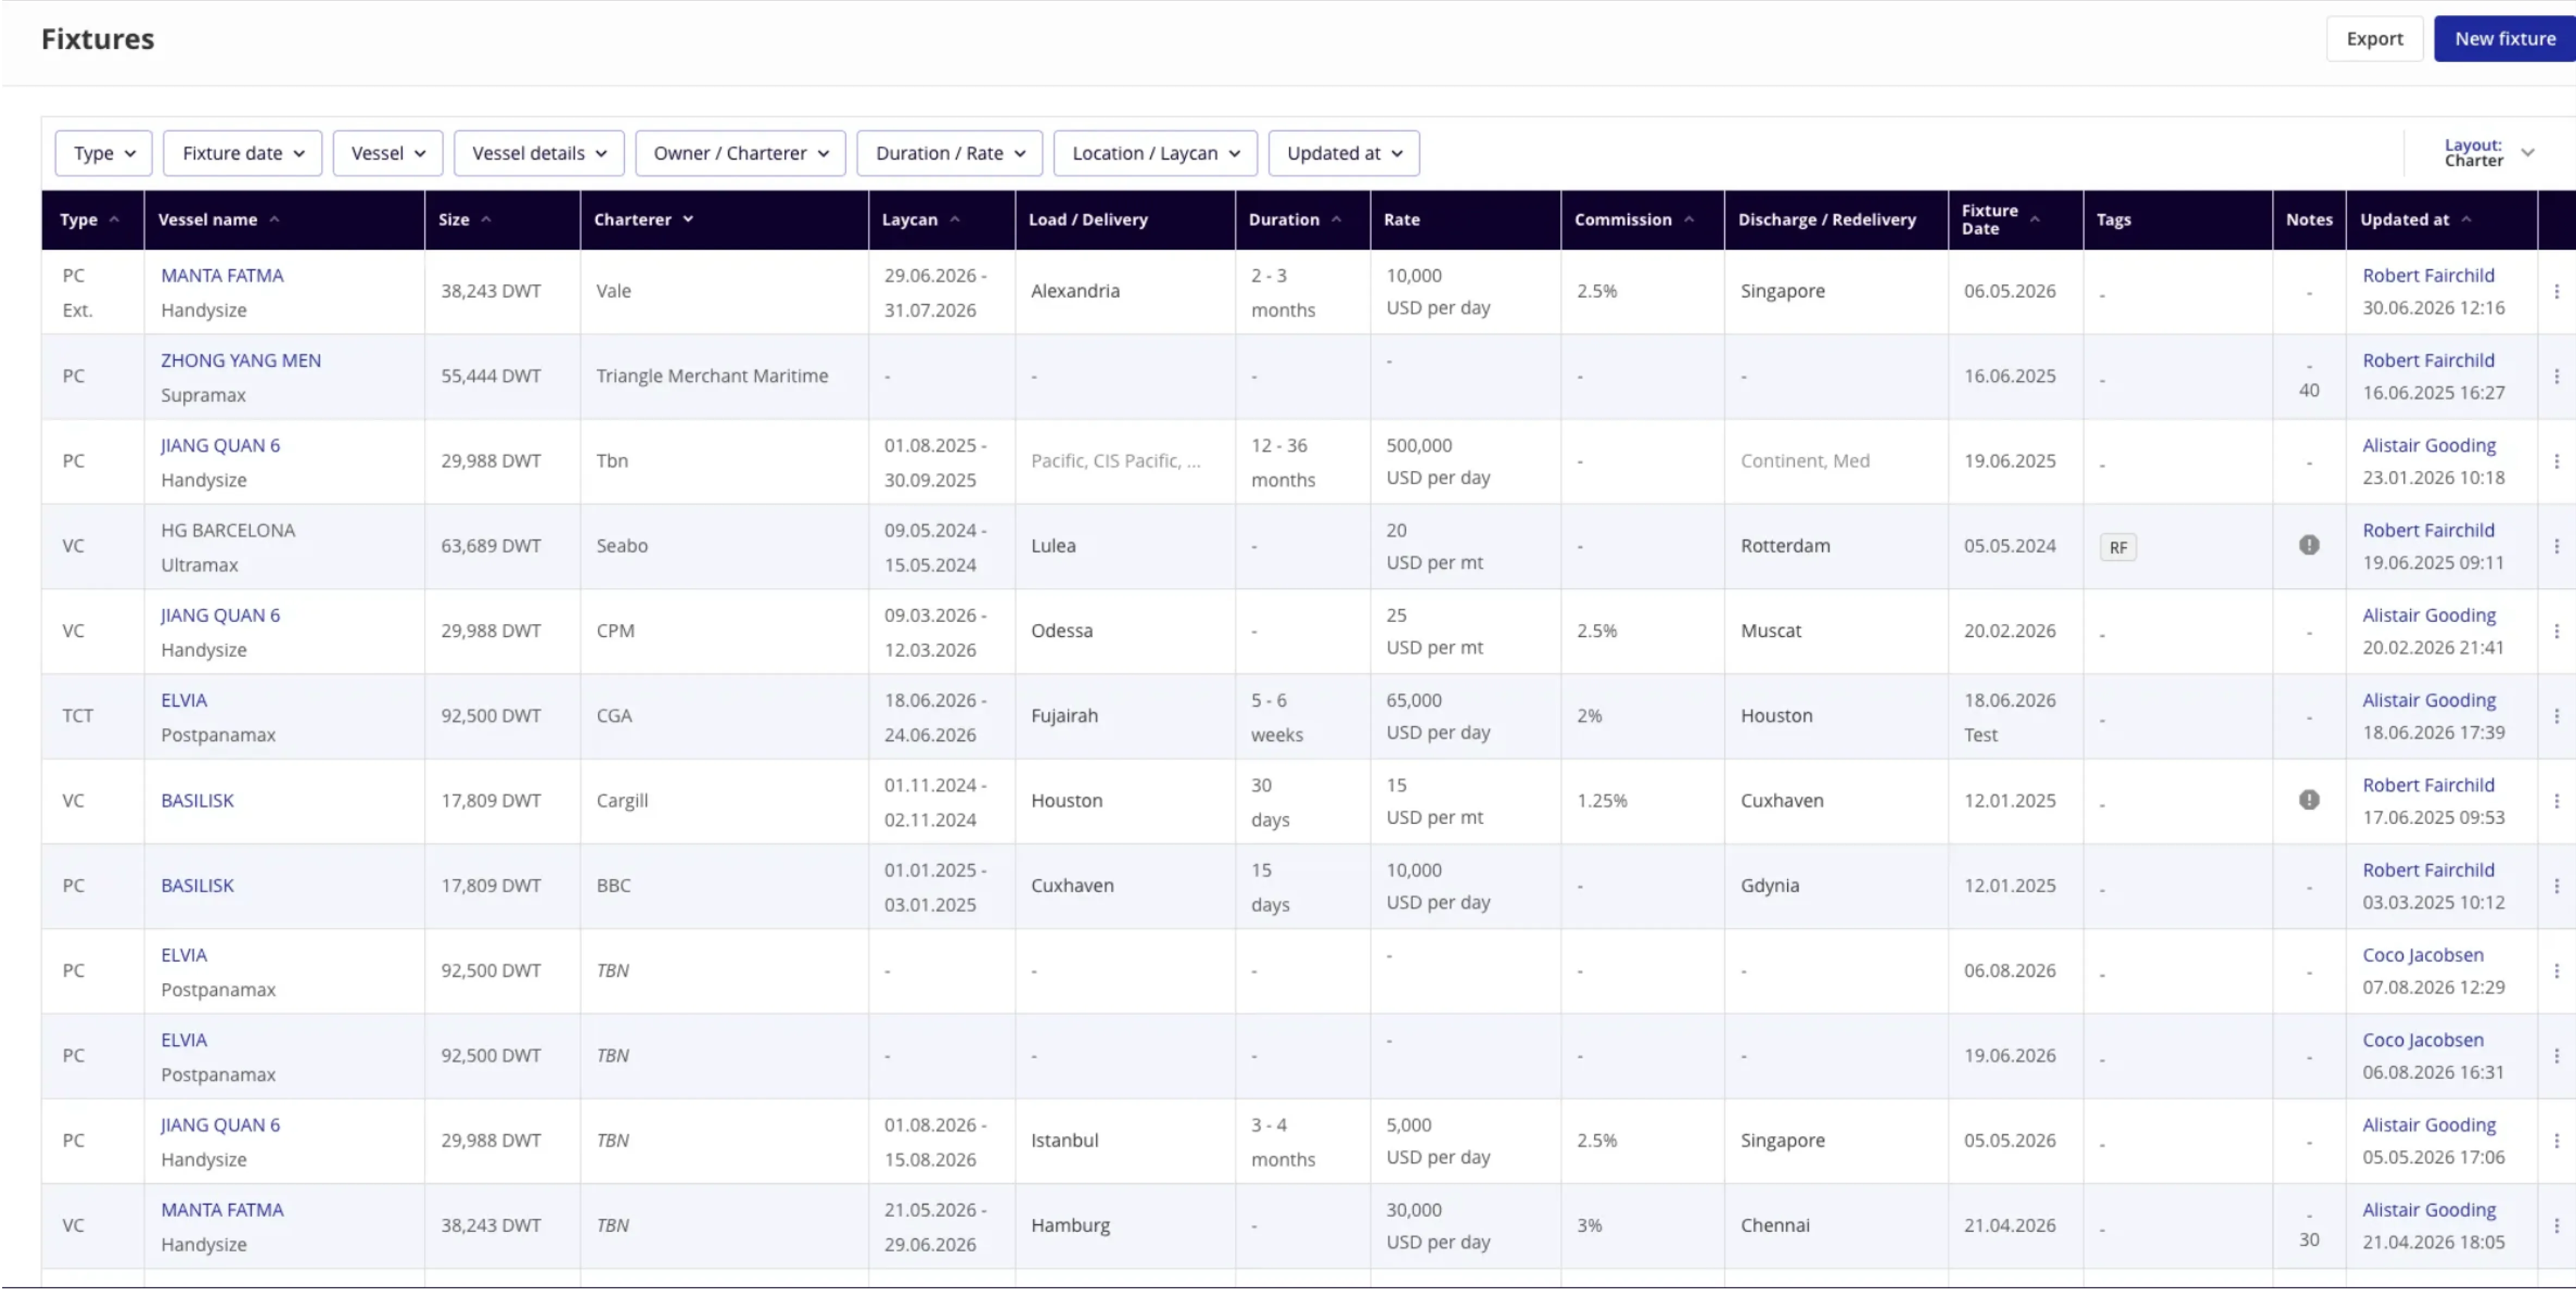The height and width of the screenshot is (1289, 2576).
Task: Sort by Duration column
Action: 1295,220
